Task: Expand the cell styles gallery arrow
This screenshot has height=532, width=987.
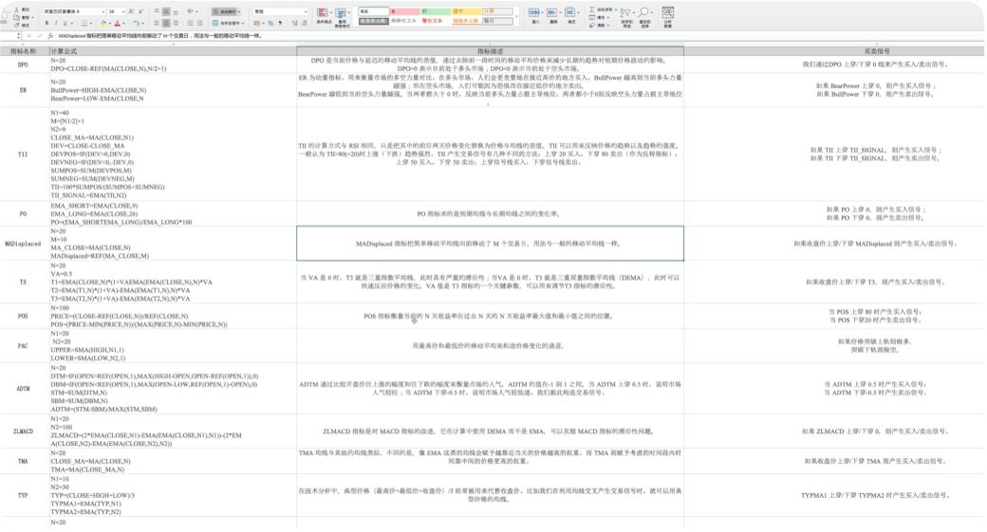Action: pyautogui.click(x=517, y=16)
